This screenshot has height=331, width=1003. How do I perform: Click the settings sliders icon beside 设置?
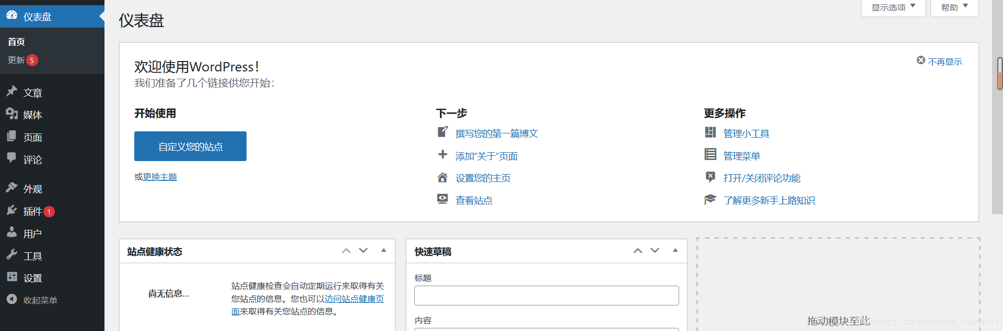(x=11, y=277)
